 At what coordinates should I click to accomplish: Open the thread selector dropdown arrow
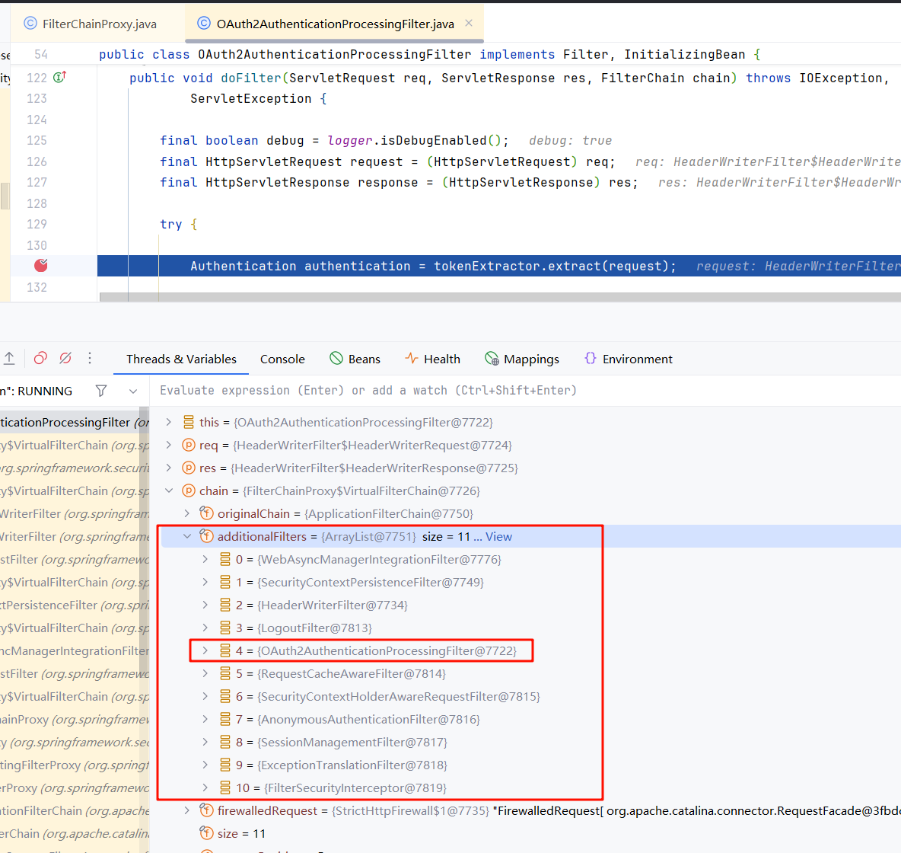[x=132, y=391]
